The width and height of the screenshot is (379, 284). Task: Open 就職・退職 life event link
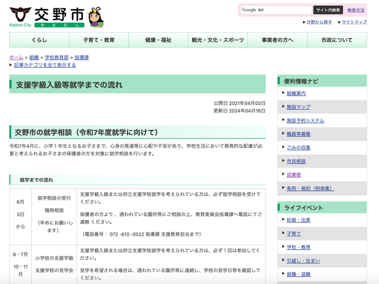click(298, 274)
